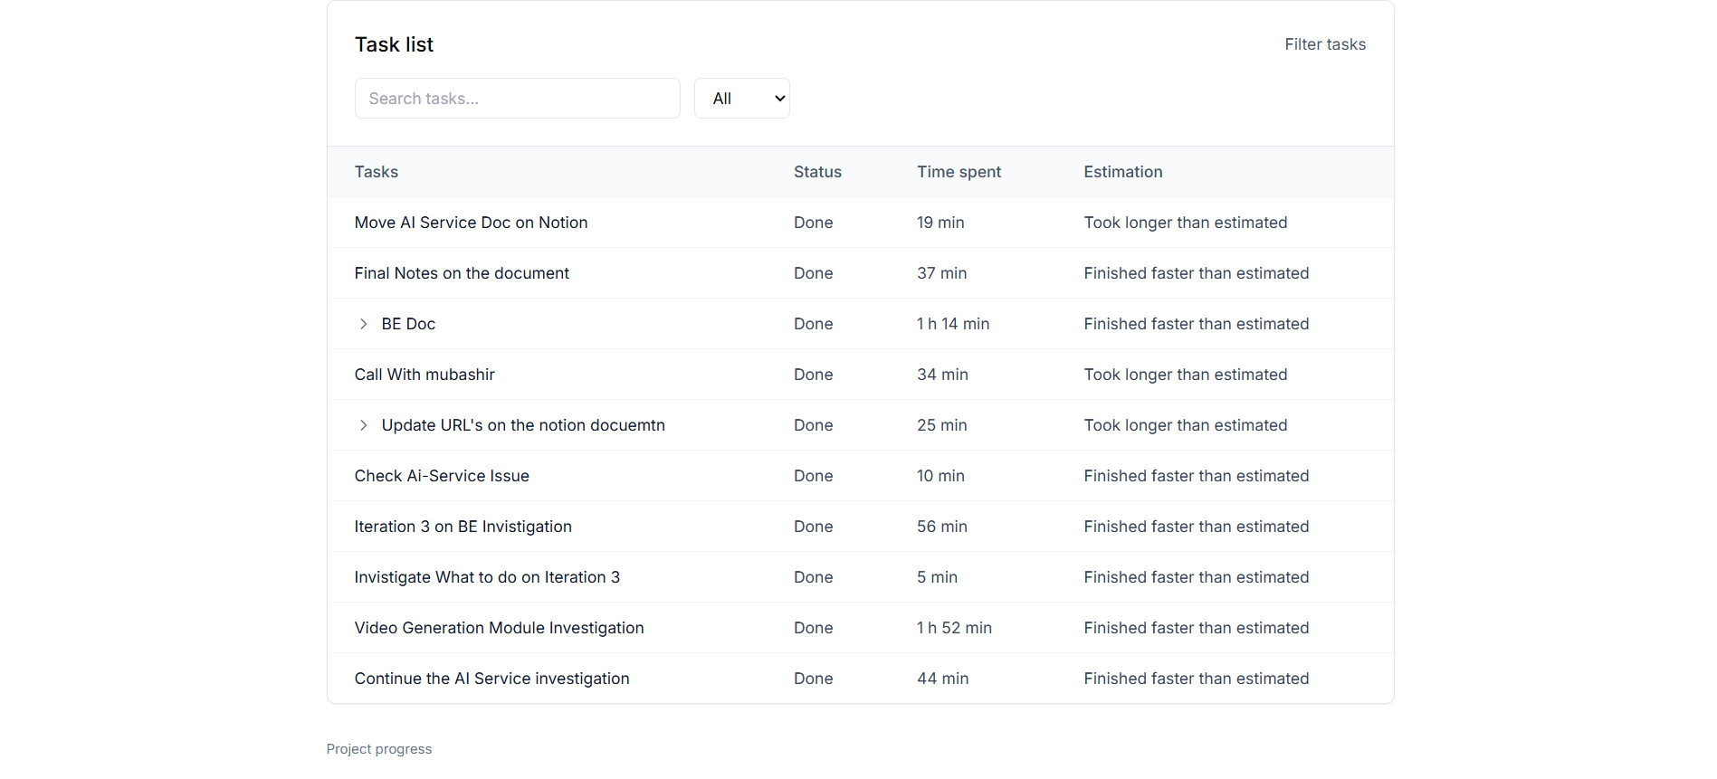Click the Status column header
The width and height of the screenshot is (1717, 779).
(x=817, y=172)
